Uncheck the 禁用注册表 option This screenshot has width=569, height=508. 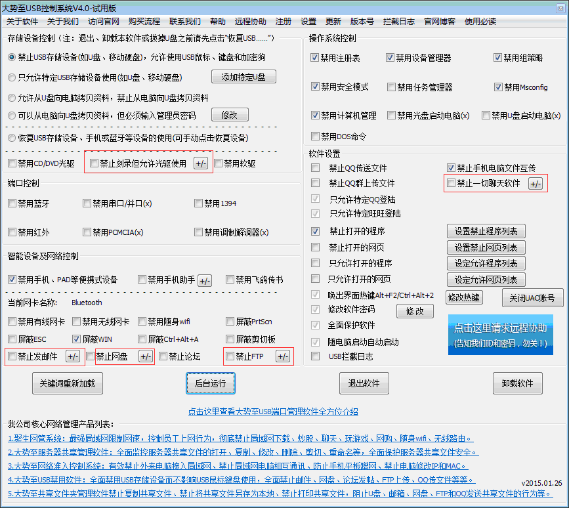click(315, 58)
